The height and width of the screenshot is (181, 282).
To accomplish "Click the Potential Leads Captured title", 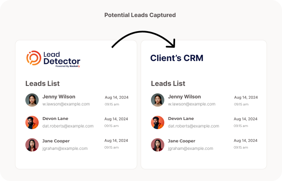I will coord(140,15).
